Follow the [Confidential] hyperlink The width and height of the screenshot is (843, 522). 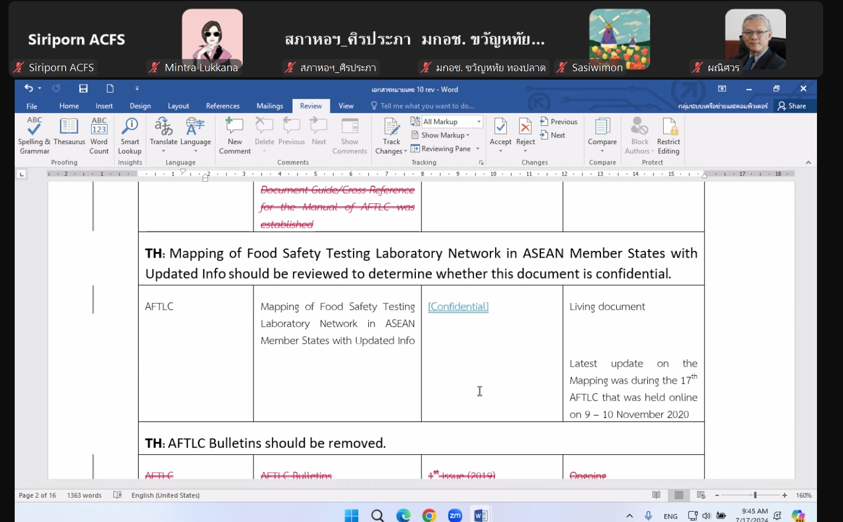coord(458,306)
